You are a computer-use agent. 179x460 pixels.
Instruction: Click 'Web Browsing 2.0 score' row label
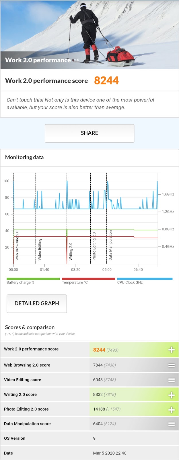click(27, 365)
